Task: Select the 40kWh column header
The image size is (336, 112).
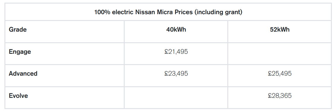Action: point(176,30)
